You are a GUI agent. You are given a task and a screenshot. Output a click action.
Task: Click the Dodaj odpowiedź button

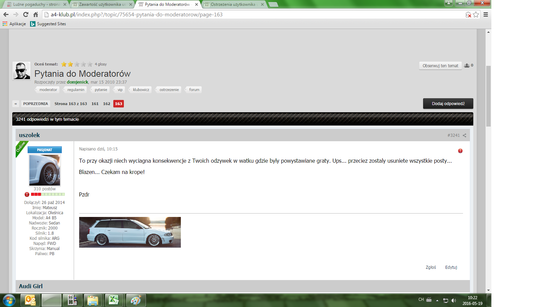point(448,104)
